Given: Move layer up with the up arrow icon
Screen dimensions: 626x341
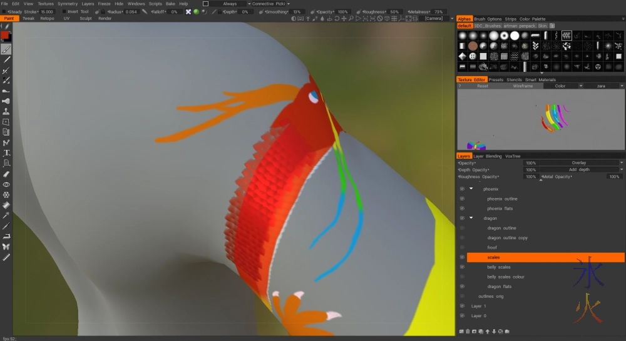Looking at the screenshot, I should (x=487, y=332).
